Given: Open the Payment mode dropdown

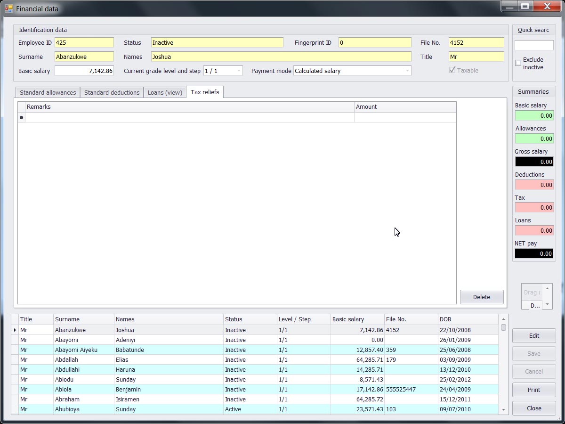Looking at the screenshot, I should point(407,71).
